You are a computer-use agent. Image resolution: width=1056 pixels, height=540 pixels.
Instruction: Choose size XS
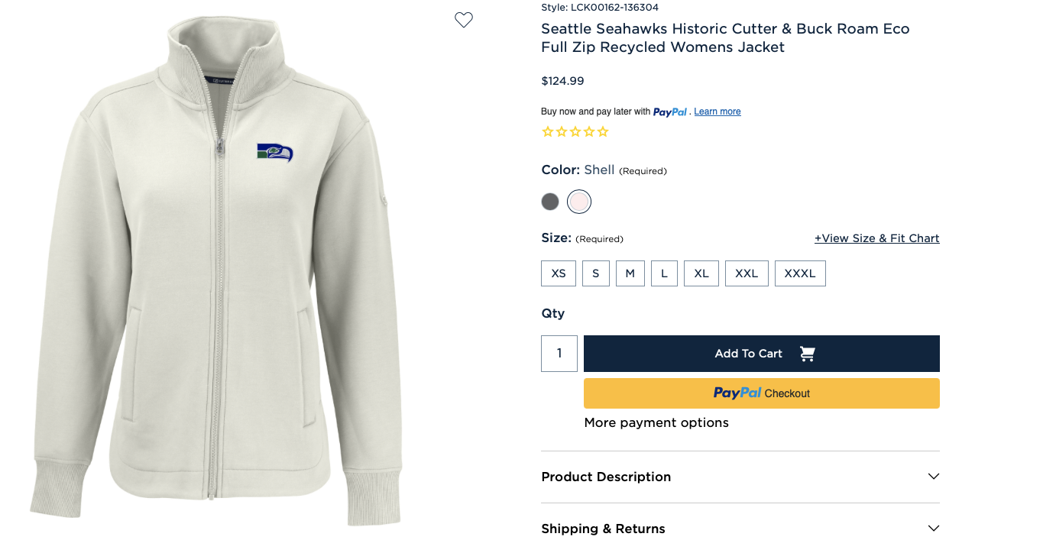(x=559, y=273)
